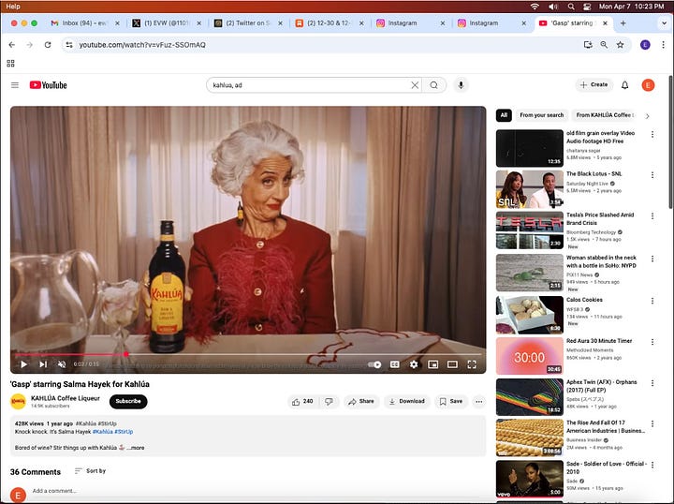Open the Chrome three-dot menu
The image size is (674, 504).
coord(664,45)
